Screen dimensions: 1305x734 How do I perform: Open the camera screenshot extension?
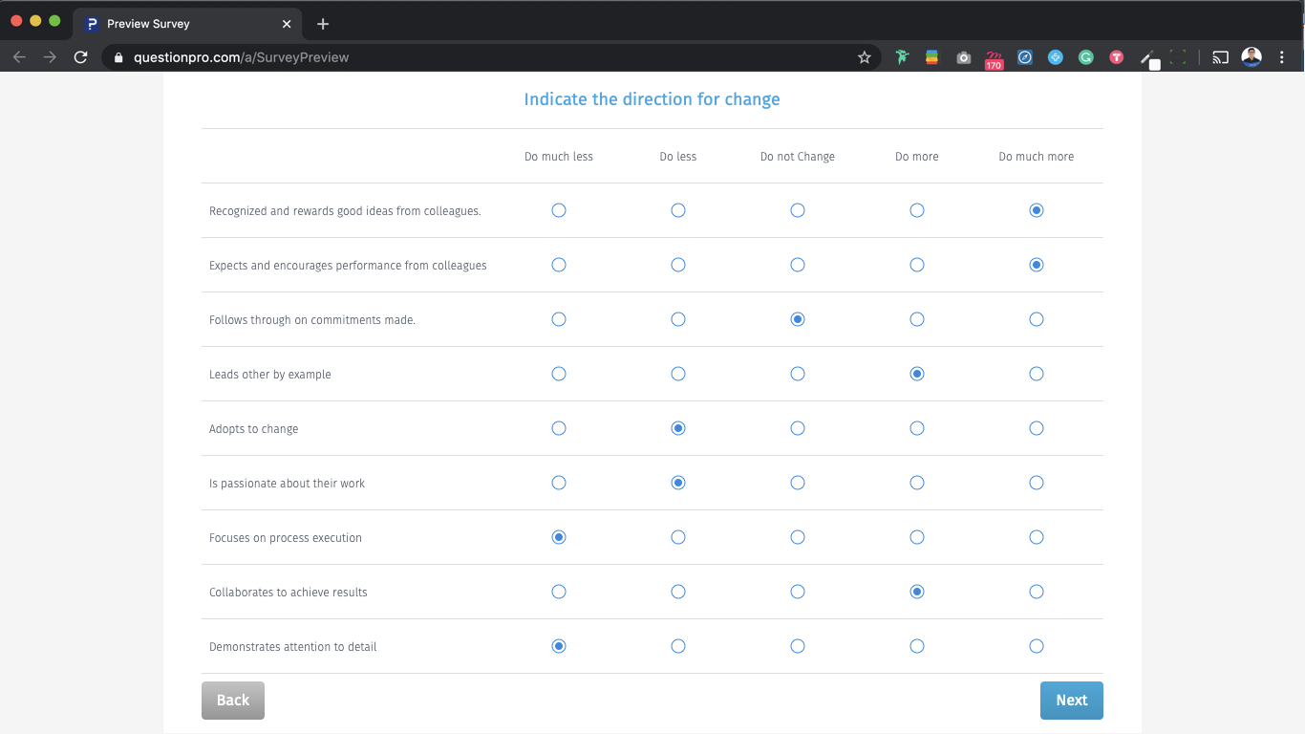pyautogui.click(x=964, y=57)
